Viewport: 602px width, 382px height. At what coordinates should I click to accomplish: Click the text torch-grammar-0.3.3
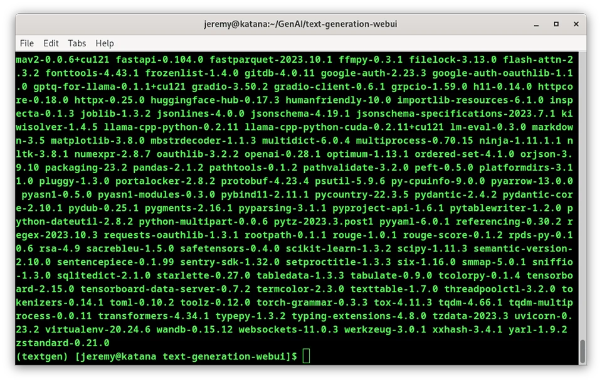coord(312,302)
